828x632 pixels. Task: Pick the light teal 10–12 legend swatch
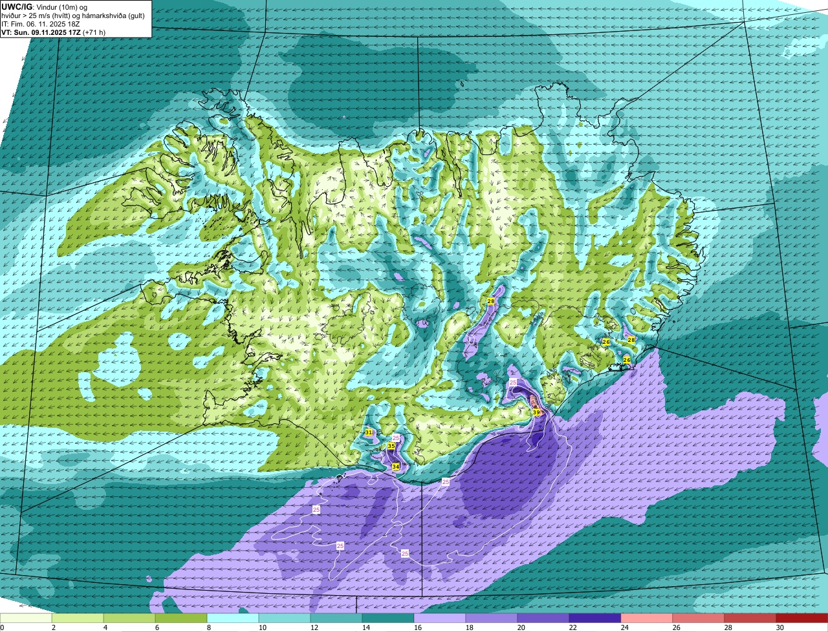pyautogui.click(x=285, y=618)
